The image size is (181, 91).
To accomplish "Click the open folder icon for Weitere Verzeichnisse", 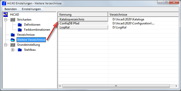I will 13,40.
